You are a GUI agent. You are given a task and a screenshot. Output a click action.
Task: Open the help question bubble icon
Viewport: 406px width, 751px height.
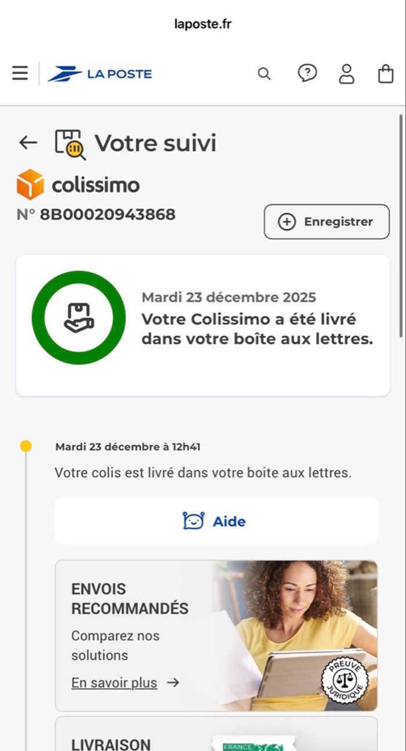coord(307,73)
